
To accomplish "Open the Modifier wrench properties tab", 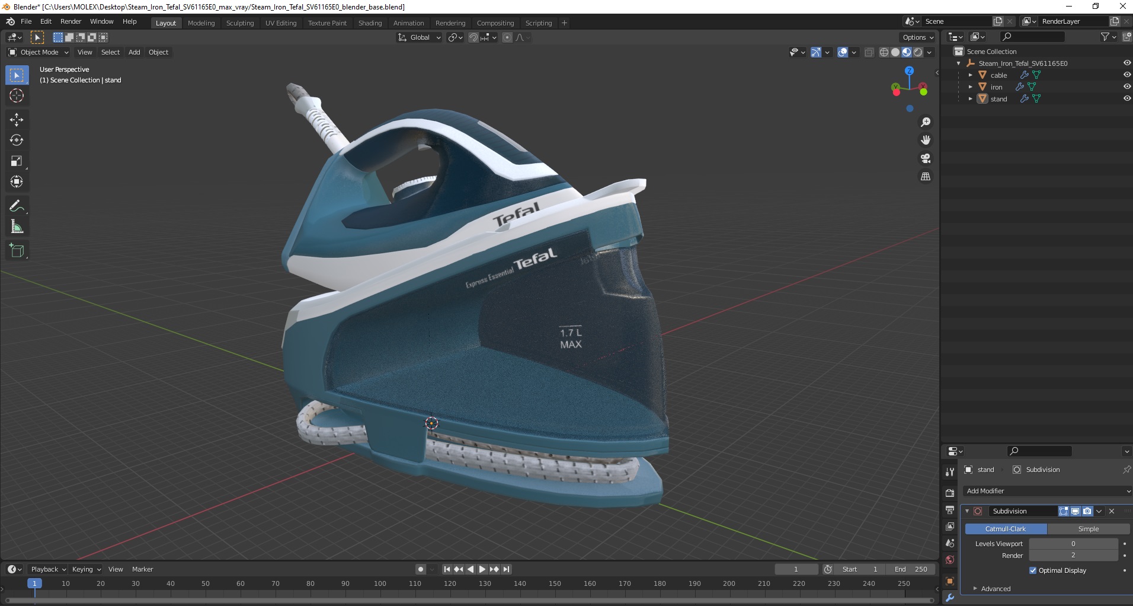I will coord(950,598).
